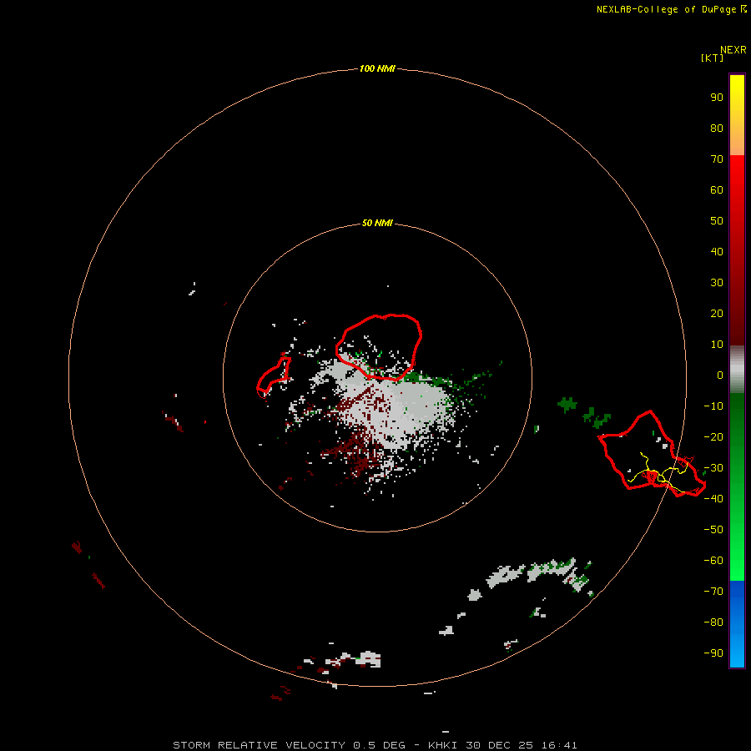Click the 90 value on velocity scale
This screenshot has height=751, width=751.
tap(717, 98)
